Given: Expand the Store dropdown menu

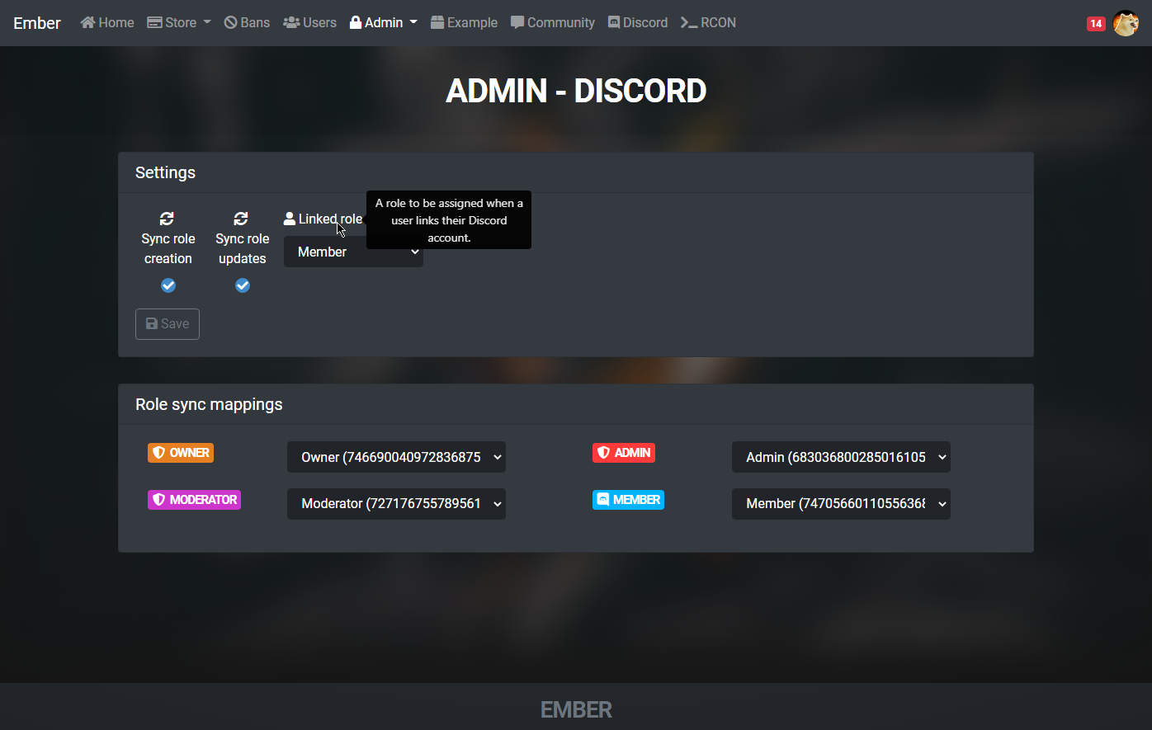Looking at the screenshot, I should [179, 22].
